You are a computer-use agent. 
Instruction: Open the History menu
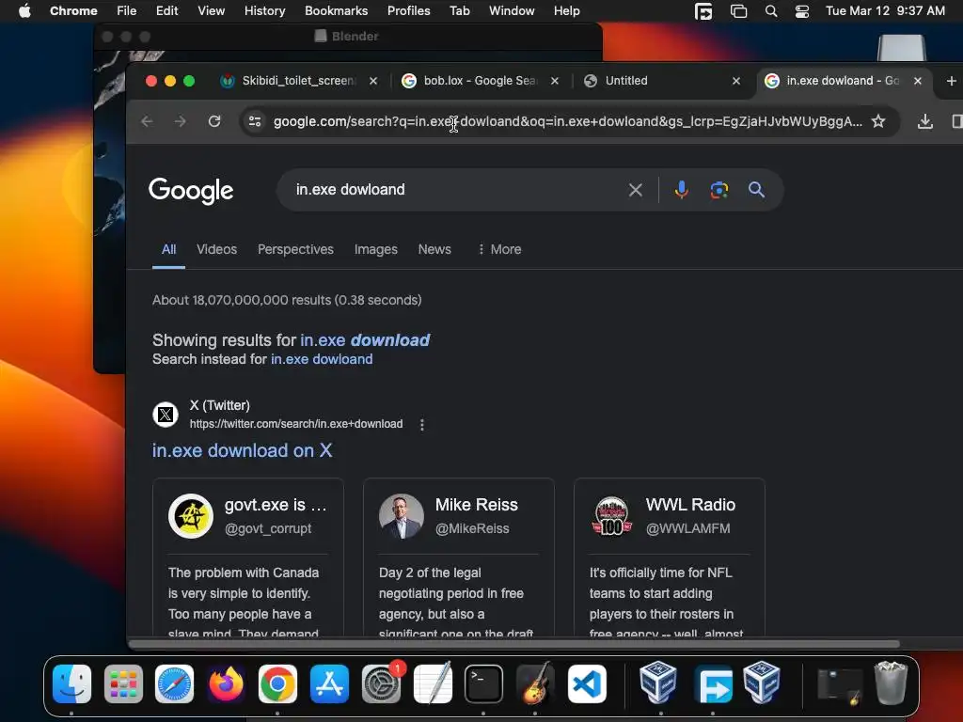tap(264, 11)
